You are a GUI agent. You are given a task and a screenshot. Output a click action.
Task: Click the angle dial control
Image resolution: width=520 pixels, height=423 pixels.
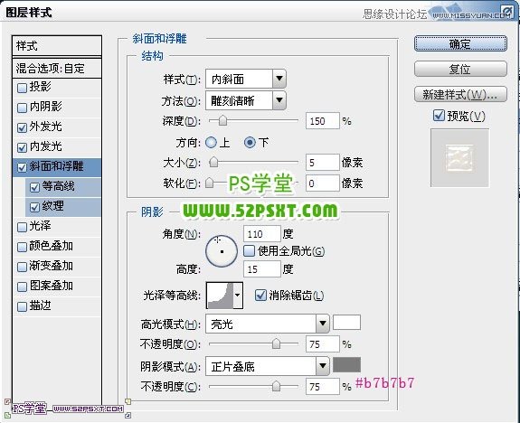click(222, 251)
